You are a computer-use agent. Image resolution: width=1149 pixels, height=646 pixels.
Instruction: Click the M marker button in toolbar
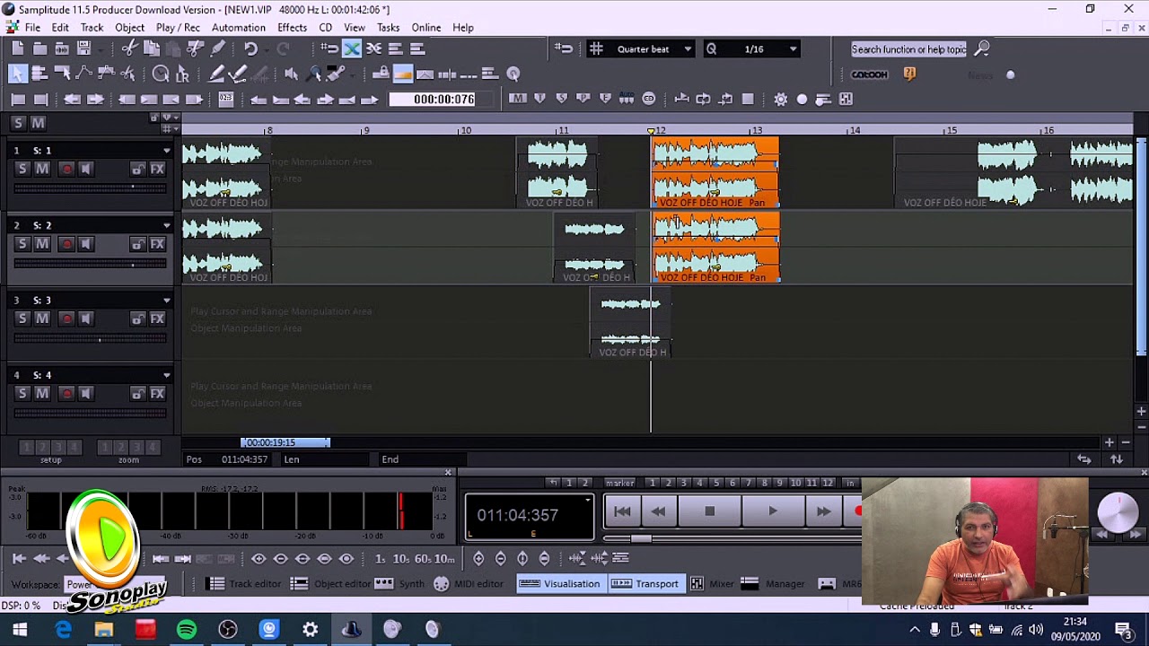pos(517,99)
